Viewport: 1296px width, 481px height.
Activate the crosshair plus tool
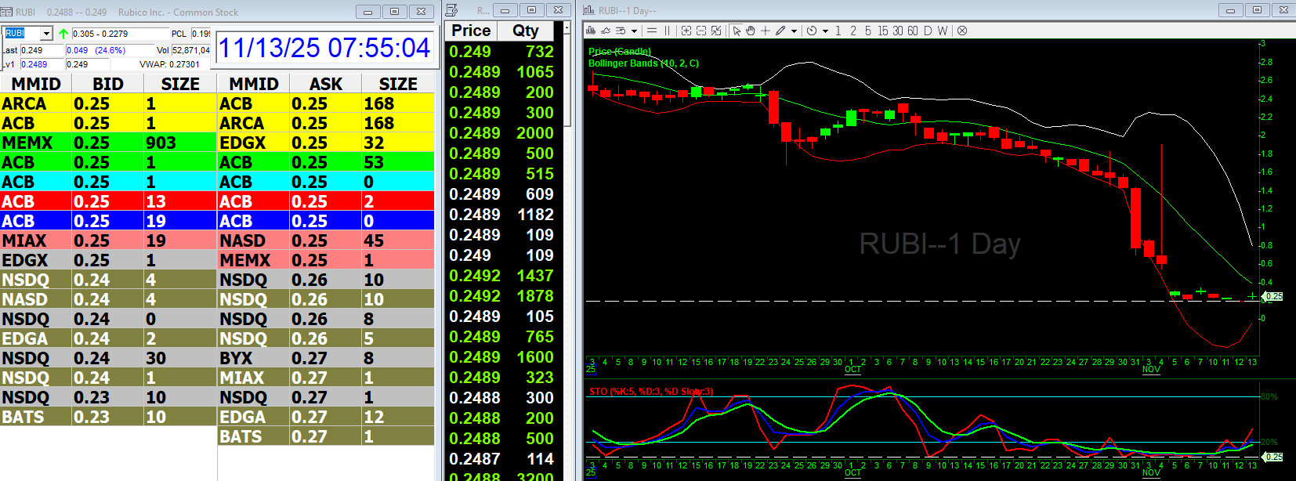[x=766, y=31]
